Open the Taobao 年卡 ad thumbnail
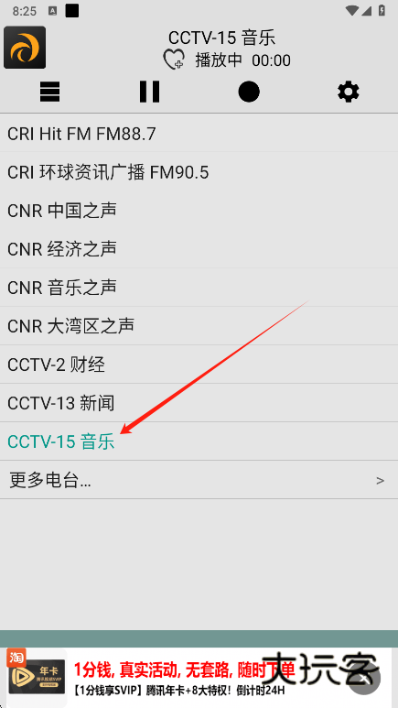 pyautogui.click(x=37, y=678)
